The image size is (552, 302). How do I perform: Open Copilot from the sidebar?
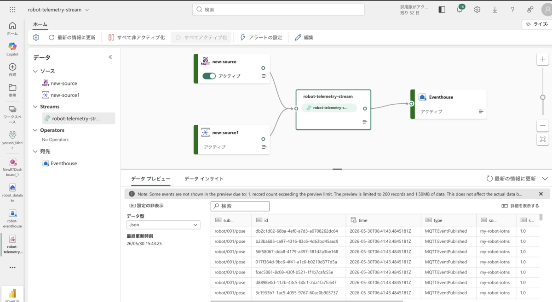coord(12,49)
